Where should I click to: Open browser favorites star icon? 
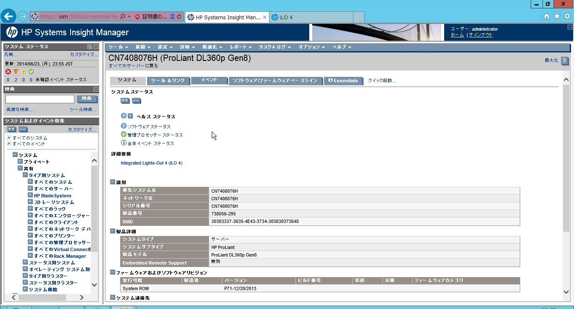(x=557, y=16)
